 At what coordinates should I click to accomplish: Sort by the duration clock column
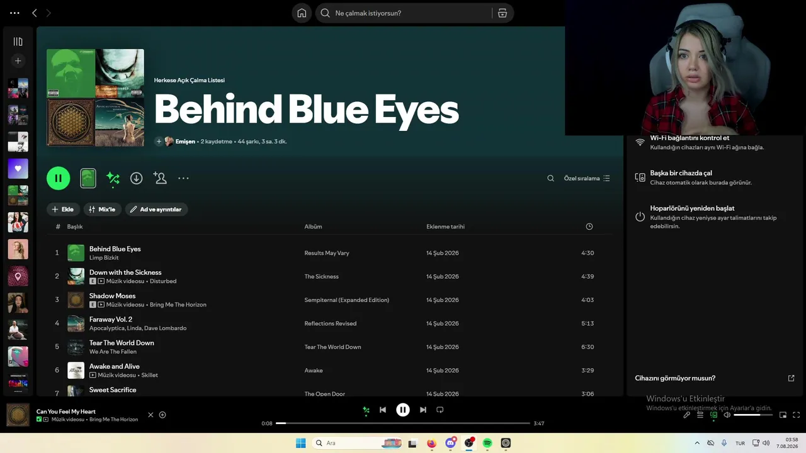click(589, 226)
